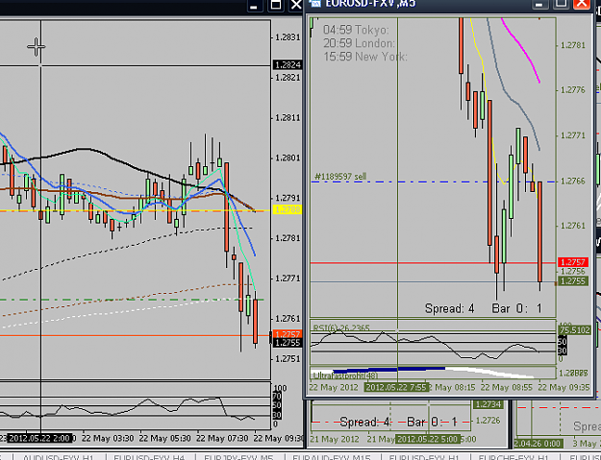
Task: Click the 15:59 New York clock text
Action: (364, 57)
